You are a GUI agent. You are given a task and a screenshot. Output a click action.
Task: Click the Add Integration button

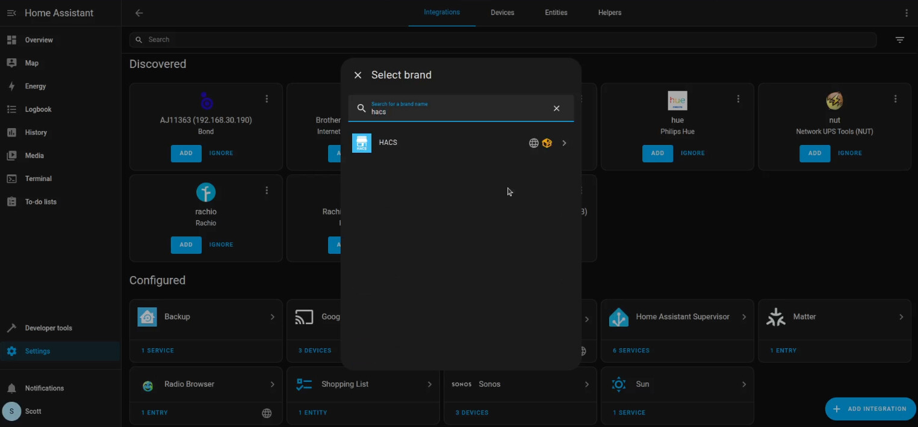(x=870, y=409)
